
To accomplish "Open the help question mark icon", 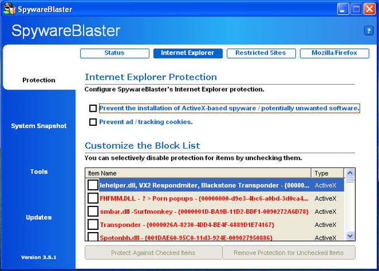I will point(368,31).
